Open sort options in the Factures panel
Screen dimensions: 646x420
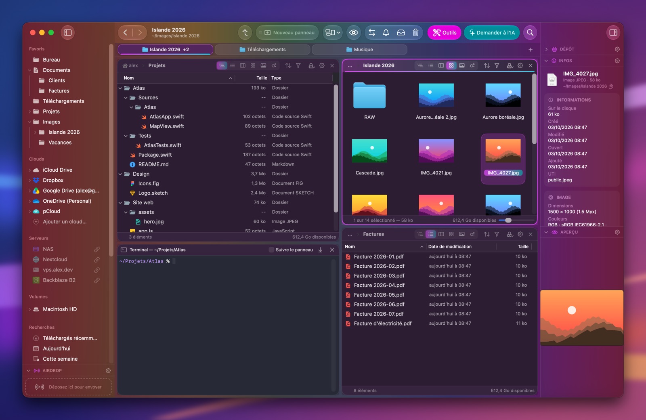tap(487, 234)
